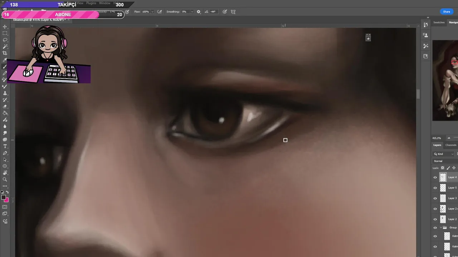
Task: Select the Hand tool
Action: pos(5,173)
